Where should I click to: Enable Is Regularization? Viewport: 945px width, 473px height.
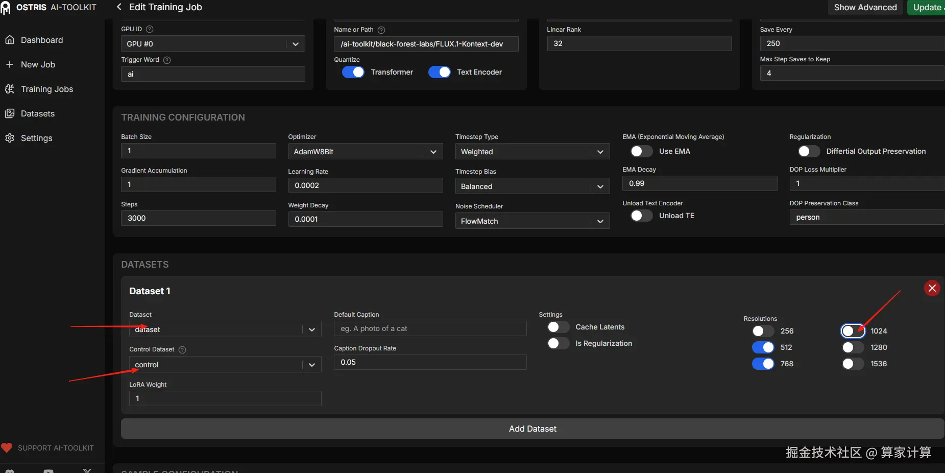558,343
